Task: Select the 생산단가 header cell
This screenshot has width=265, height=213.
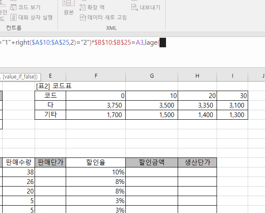Action: click(x=197, y=162)
